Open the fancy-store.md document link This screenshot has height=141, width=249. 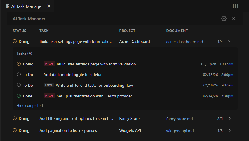pos(179,119)
